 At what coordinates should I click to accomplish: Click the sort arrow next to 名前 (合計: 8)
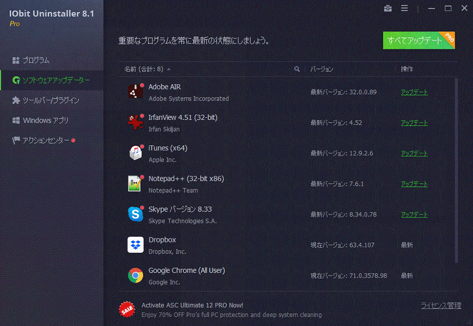coord(169,70)
